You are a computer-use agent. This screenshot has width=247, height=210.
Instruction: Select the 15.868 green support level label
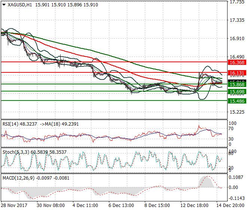[237, 84]
